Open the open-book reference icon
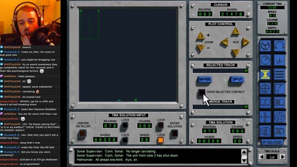297x167 pixels. (x=265, y=103)
